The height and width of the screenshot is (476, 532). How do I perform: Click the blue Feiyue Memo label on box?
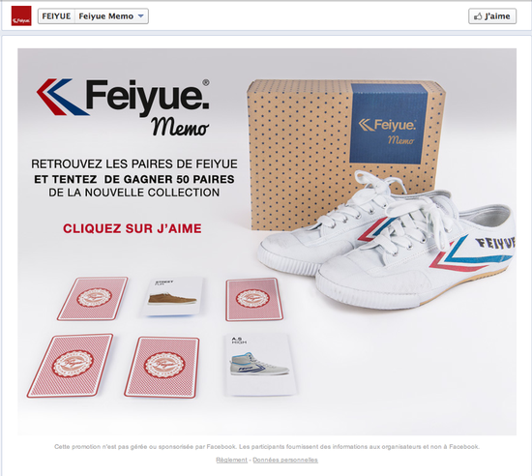[x=389, y=124]
